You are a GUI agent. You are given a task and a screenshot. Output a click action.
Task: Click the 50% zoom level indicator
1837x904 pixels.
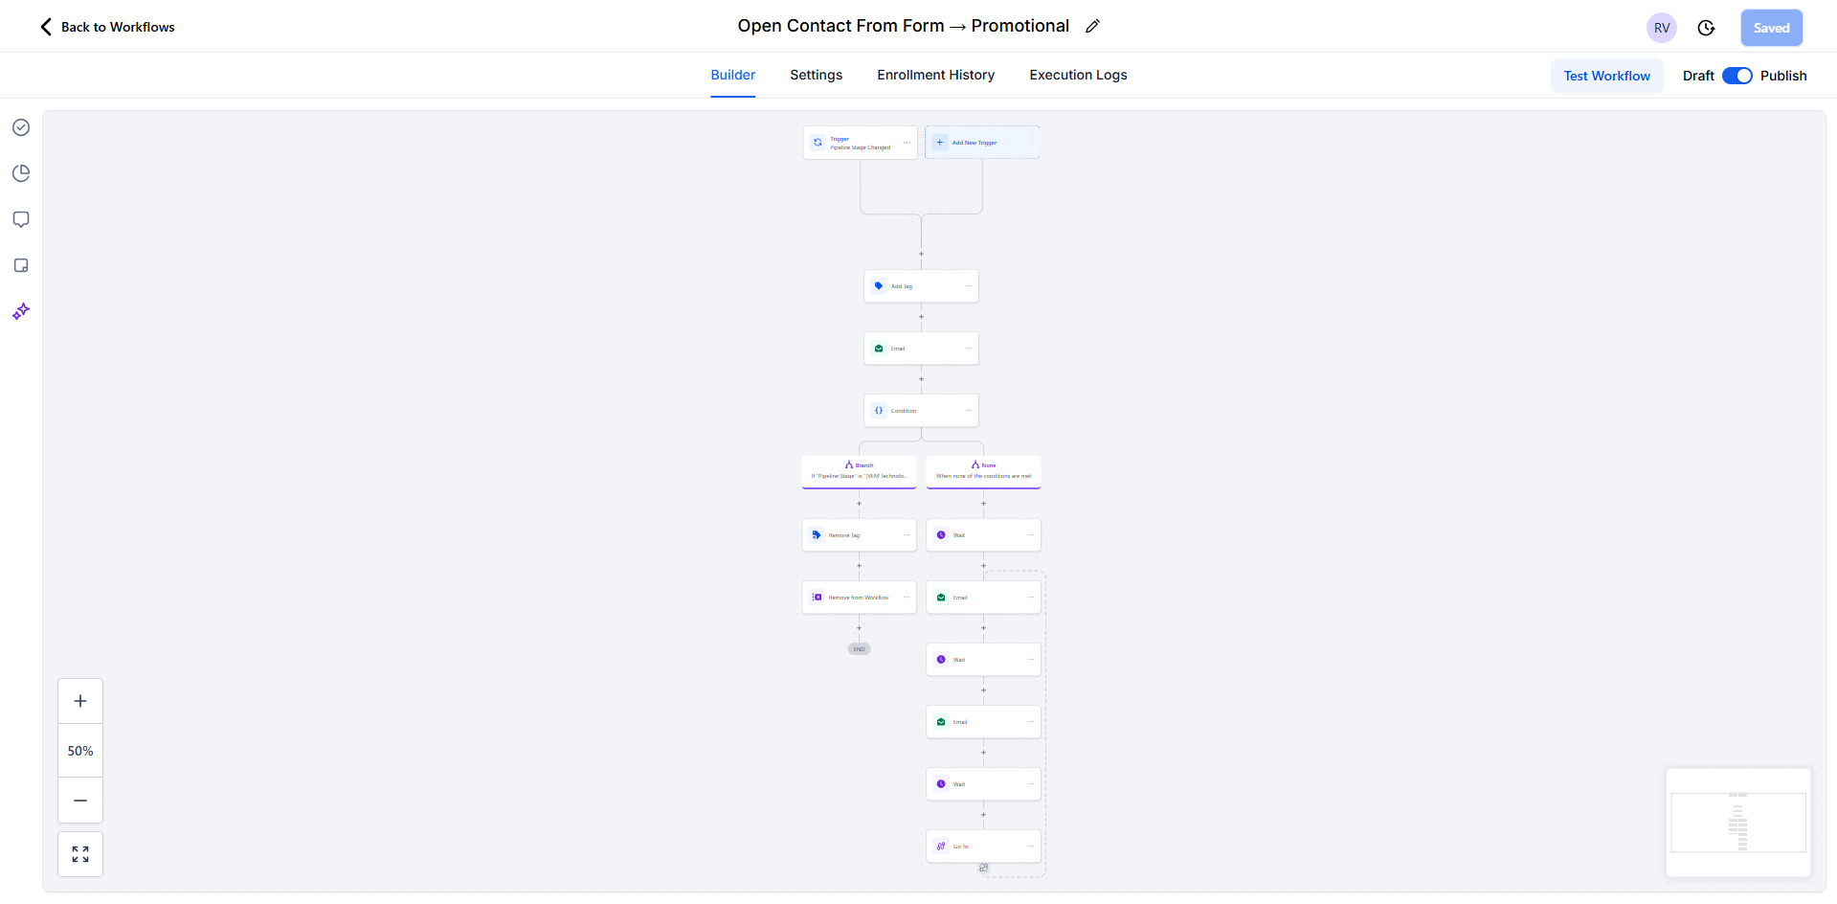(80, 751)
